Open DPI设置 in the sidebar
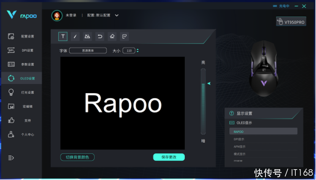 coord(22,50)
